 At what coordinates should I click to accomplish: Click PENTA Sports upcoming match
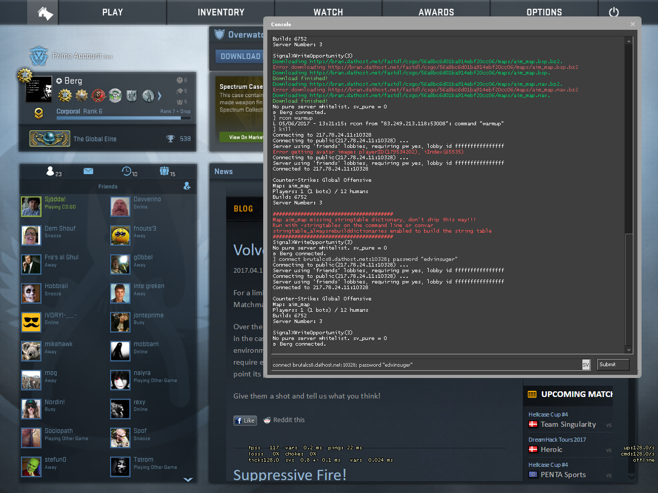coord(563,475)
